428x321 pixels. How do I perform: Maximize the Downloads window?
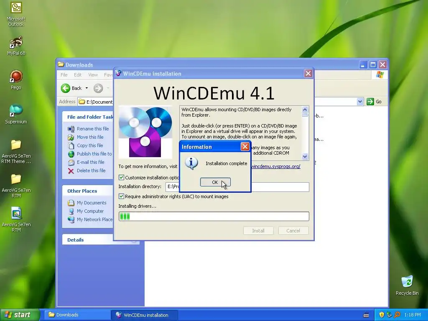373,65
